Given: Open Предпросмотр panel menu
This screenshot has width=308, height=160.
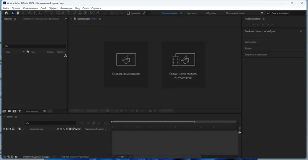Looking at the screenshot, I should click(x=264, y=19).
